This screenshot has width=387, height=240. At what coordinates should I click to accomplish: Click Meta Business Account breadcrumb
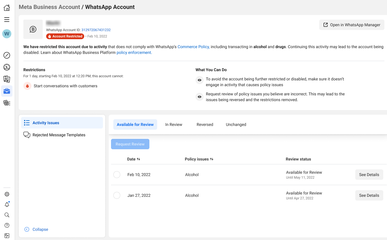tap(49, 7)
